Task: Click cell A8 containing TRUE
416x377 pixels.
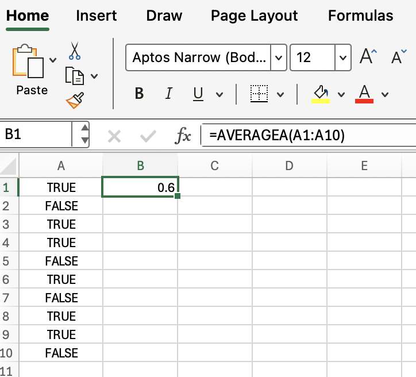Action: point(61,316)
